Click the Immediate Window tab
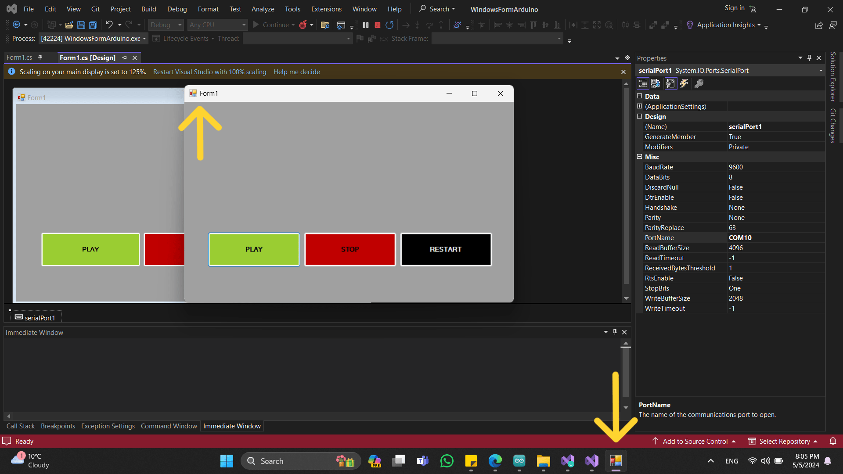 click(x=231, y=426)
